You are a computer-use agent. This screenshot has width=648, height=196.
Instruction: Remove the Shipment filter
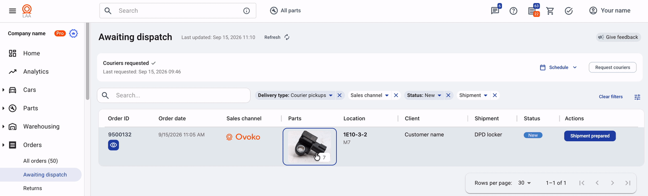[x=495, y=95]
